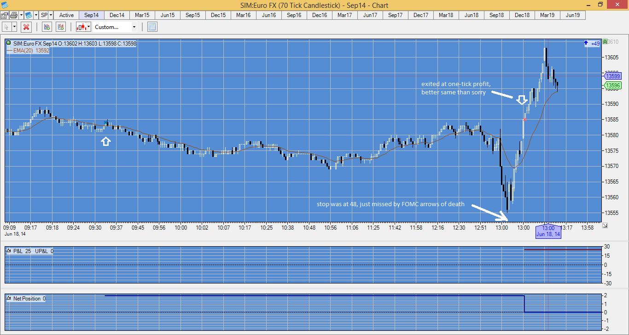629x335 pixels.
Task: Open the chart type dropdown arrow
Action: pyautogui.click(x=89, y=27)
